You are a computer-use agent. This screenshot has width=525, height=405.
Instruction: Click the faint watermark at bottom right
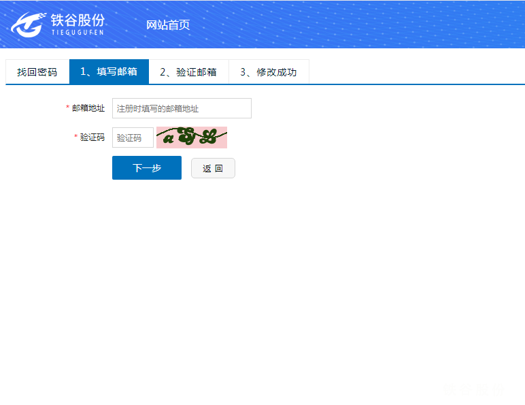(474, 389)
